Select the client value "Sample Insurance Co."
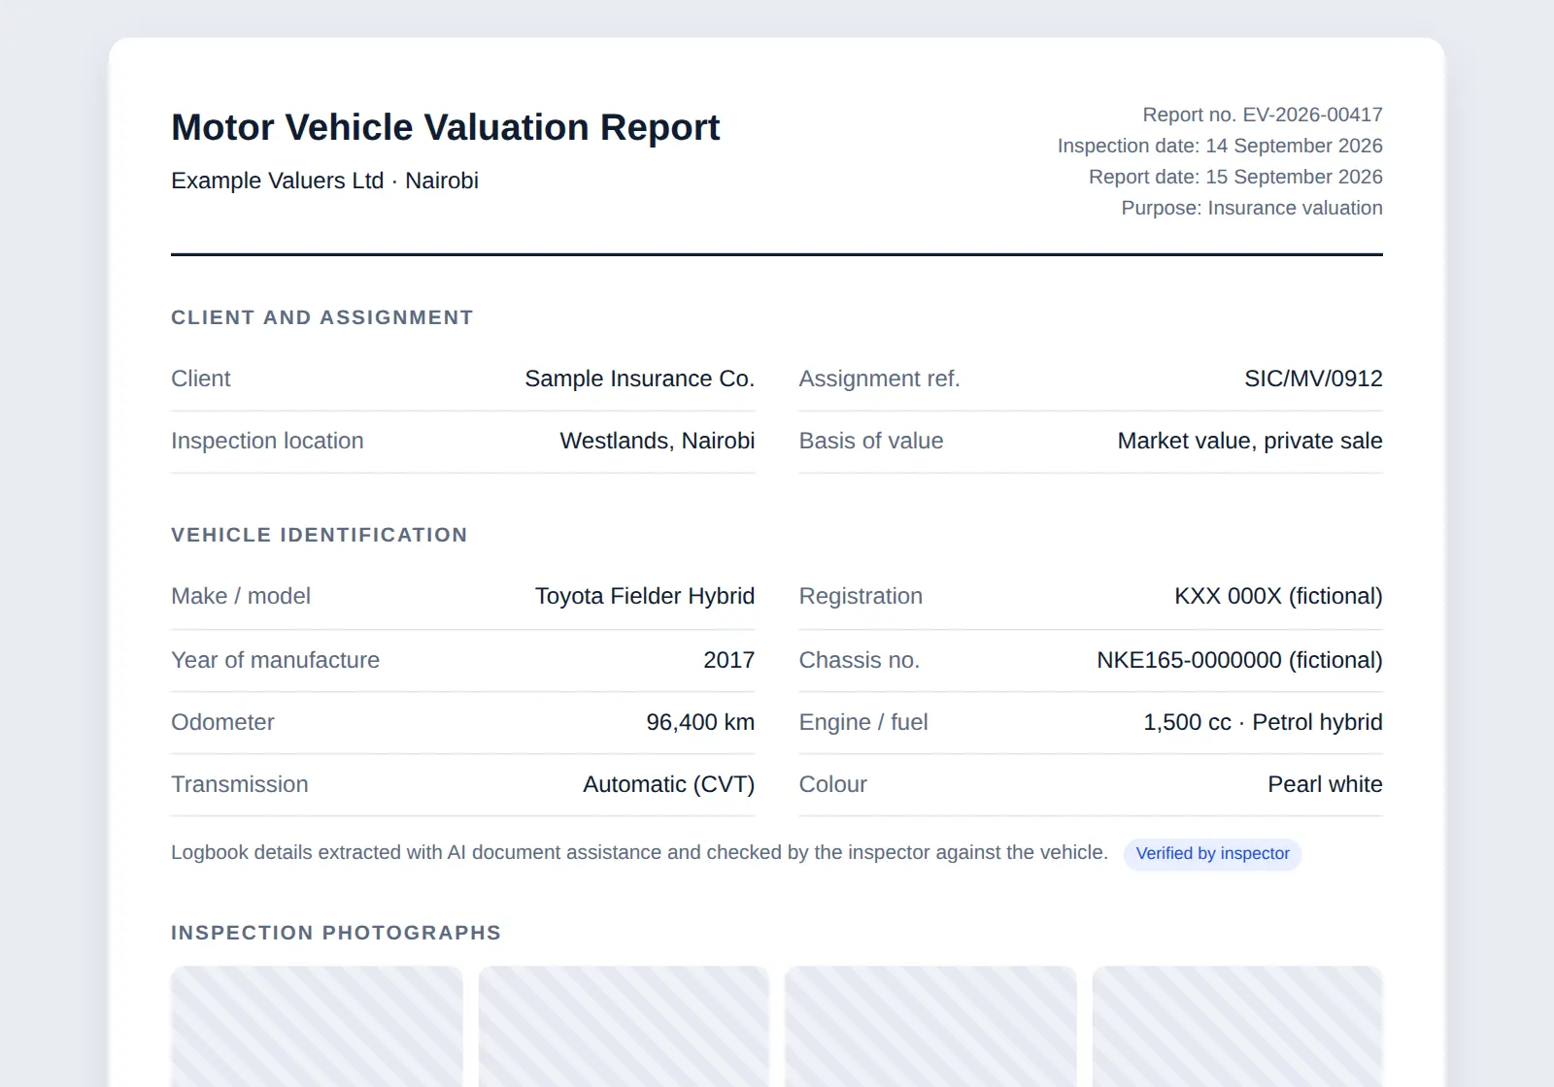Screen dimensions: 1554x1087 coord(640,379)
